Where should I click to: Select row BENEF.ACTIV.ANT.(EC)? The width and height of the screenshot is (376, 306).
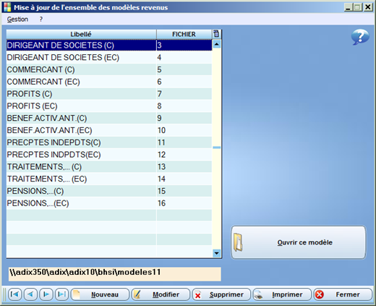(x=109, y=130)
